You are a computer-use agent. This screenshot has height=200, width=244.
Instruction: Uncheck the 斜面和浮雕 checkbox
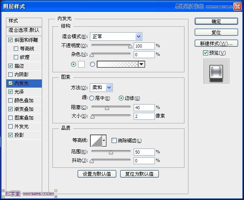pyautogui.click(x=10, y=40)
